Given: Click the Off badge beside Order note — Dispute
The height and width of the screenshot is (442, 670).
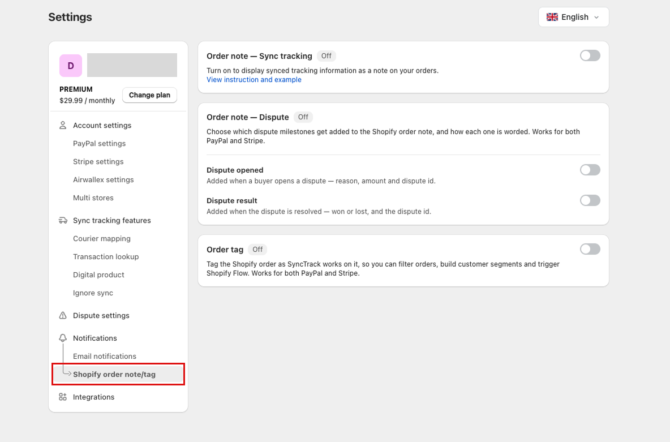Looking at the screenshot, I should 303,117.
